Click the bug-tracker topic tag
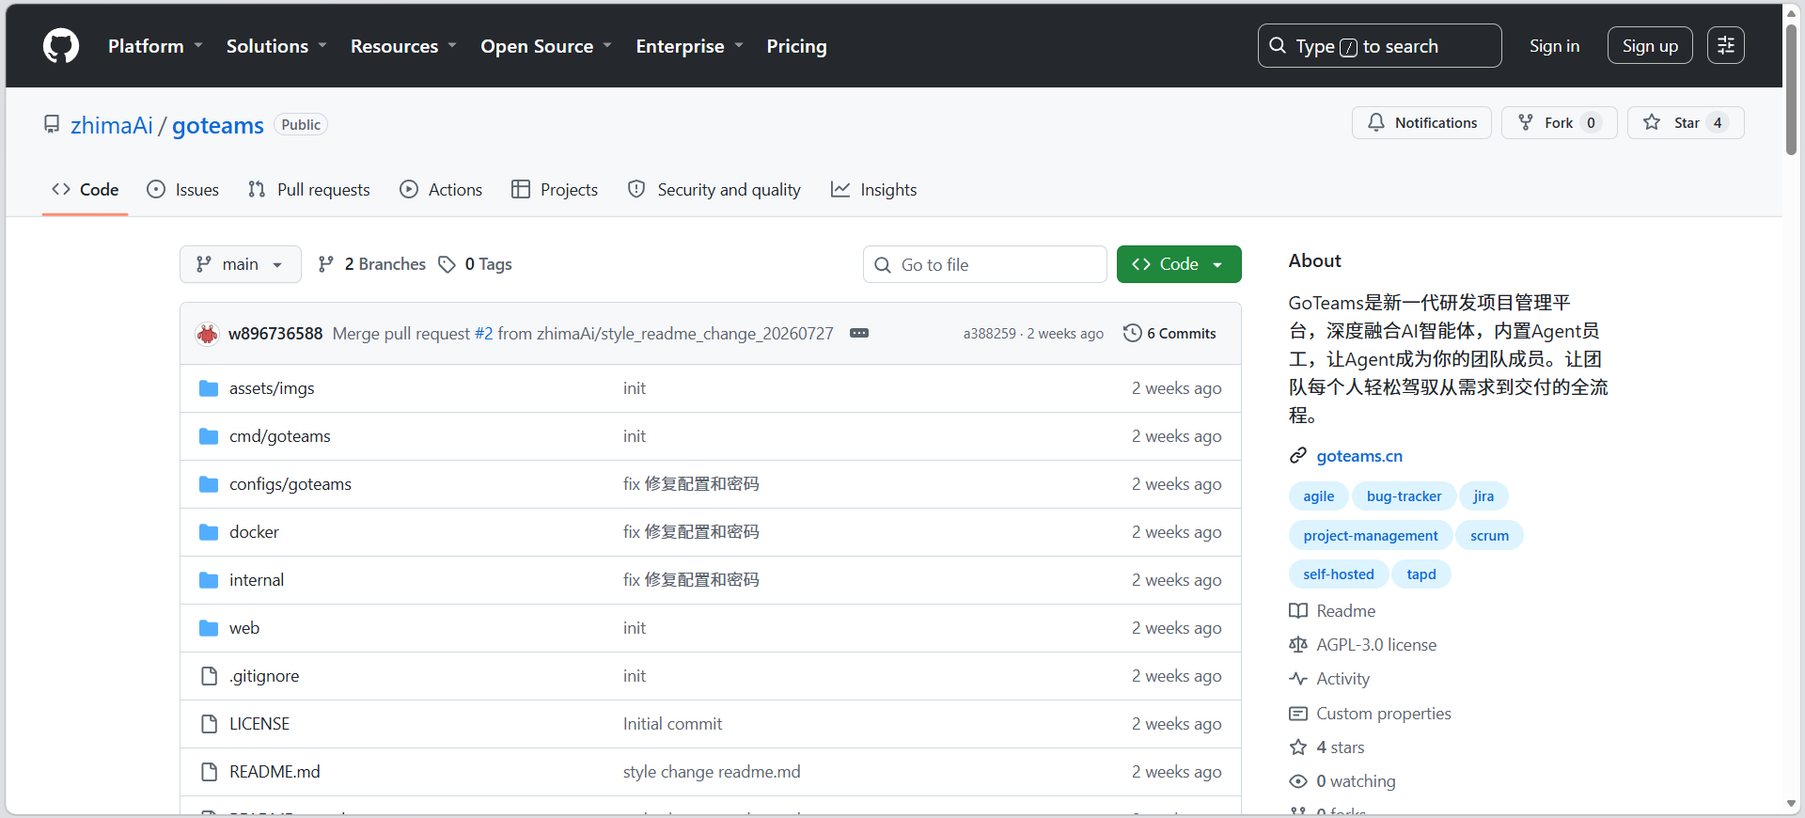The width and height of the screenshot is (1805, 818). 1404,496
